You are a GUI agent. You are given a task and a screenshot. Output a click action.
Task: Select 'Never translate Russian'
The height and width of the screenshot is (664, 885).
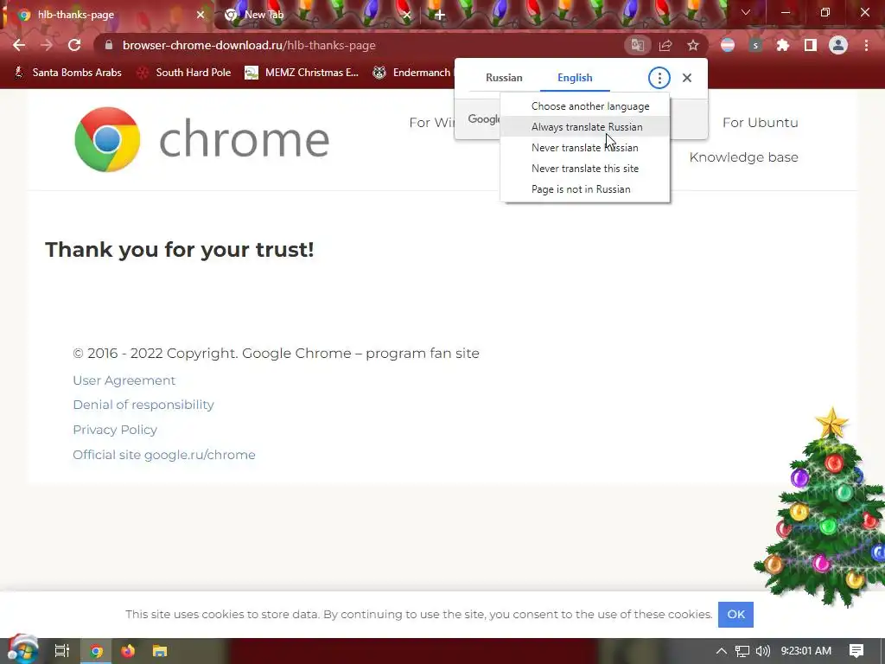coord(585,148)
